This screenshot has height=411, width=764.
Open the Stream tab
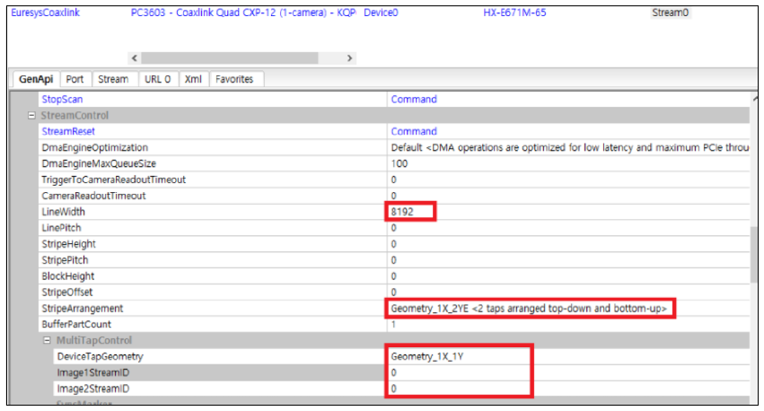(113, 79)
